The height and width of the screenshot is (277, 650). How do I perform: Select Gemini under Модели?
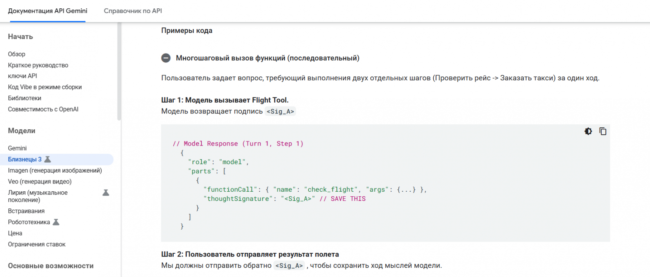17,148
